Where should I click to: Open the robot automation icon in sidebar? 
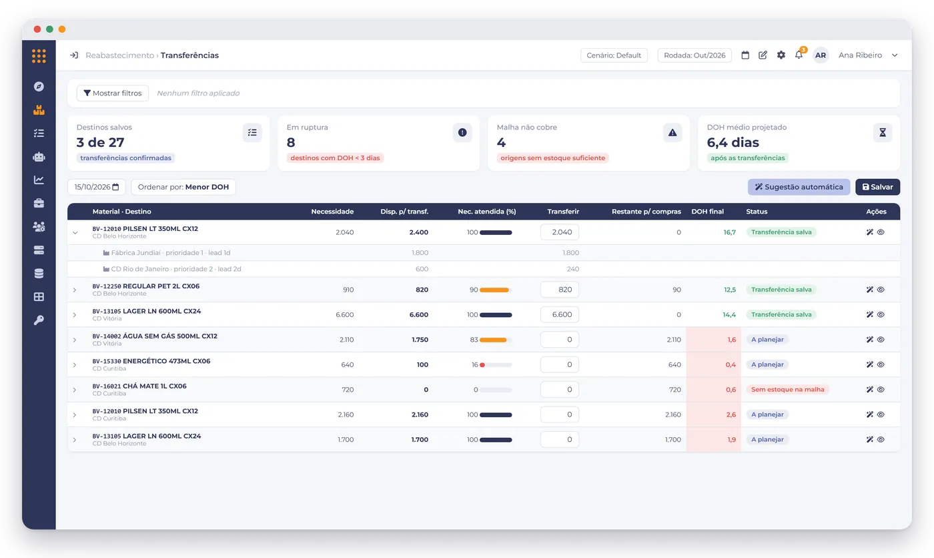point(39,156)
